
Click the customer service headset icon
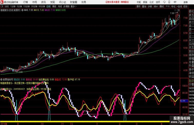(164, 2)
